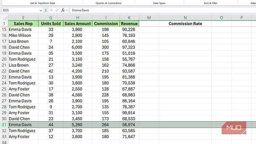Image resolution: width=256 pixels, height=144 pixels.
Task: Click revenue value 99,914
Action: pos(129,113)
